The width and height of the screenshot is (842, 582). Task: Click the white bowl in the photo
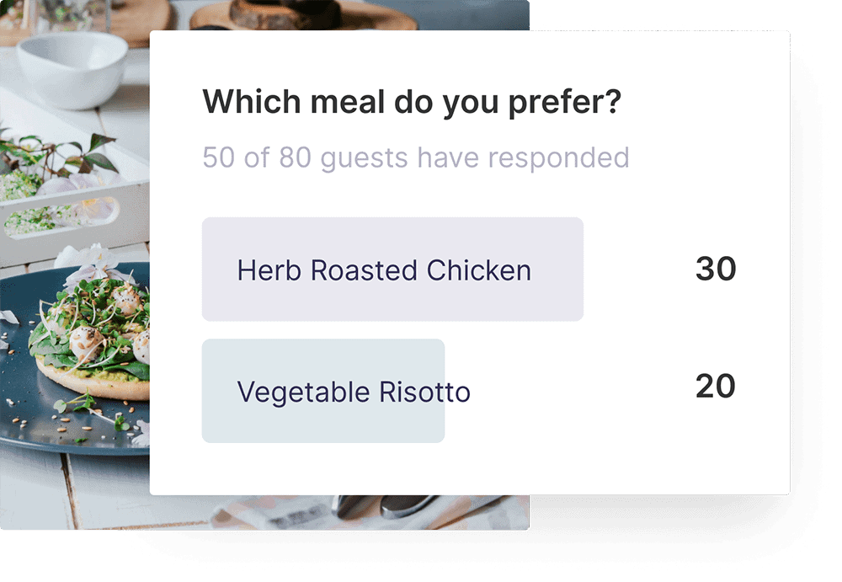(x=72, y=67)
